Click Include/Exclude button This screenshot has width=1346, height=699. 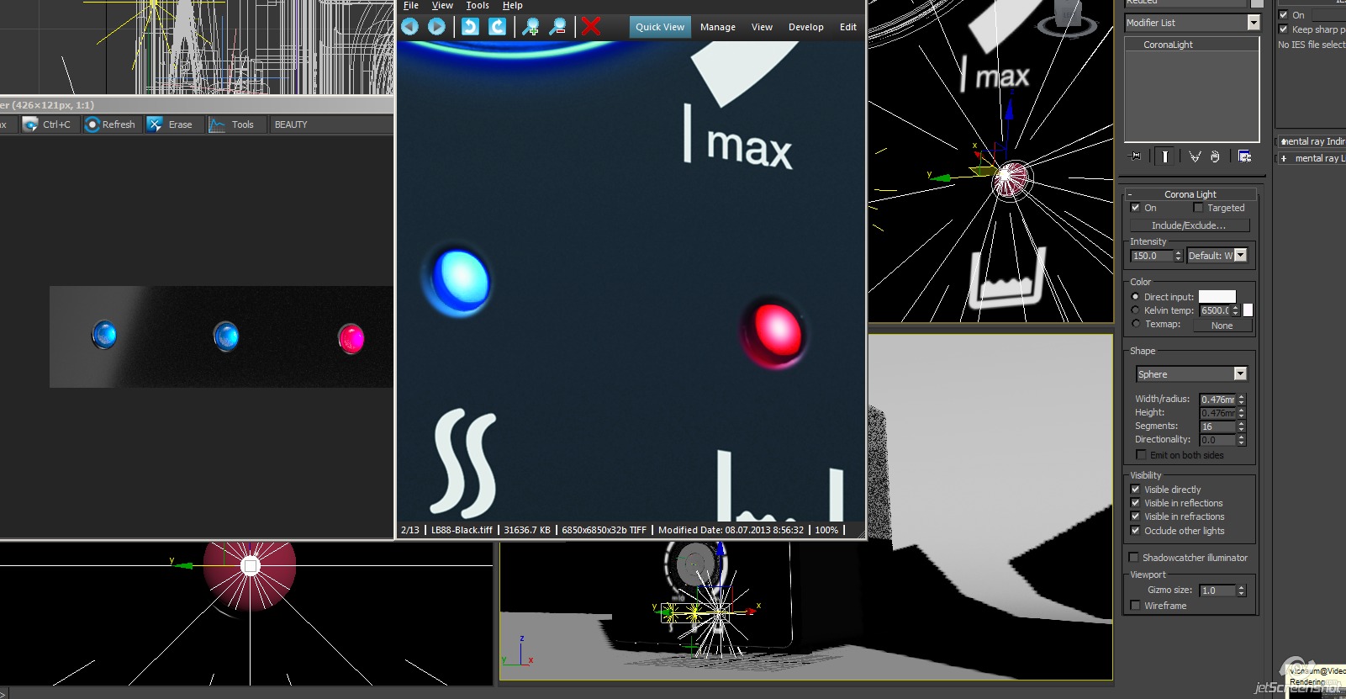[1189, 225]
